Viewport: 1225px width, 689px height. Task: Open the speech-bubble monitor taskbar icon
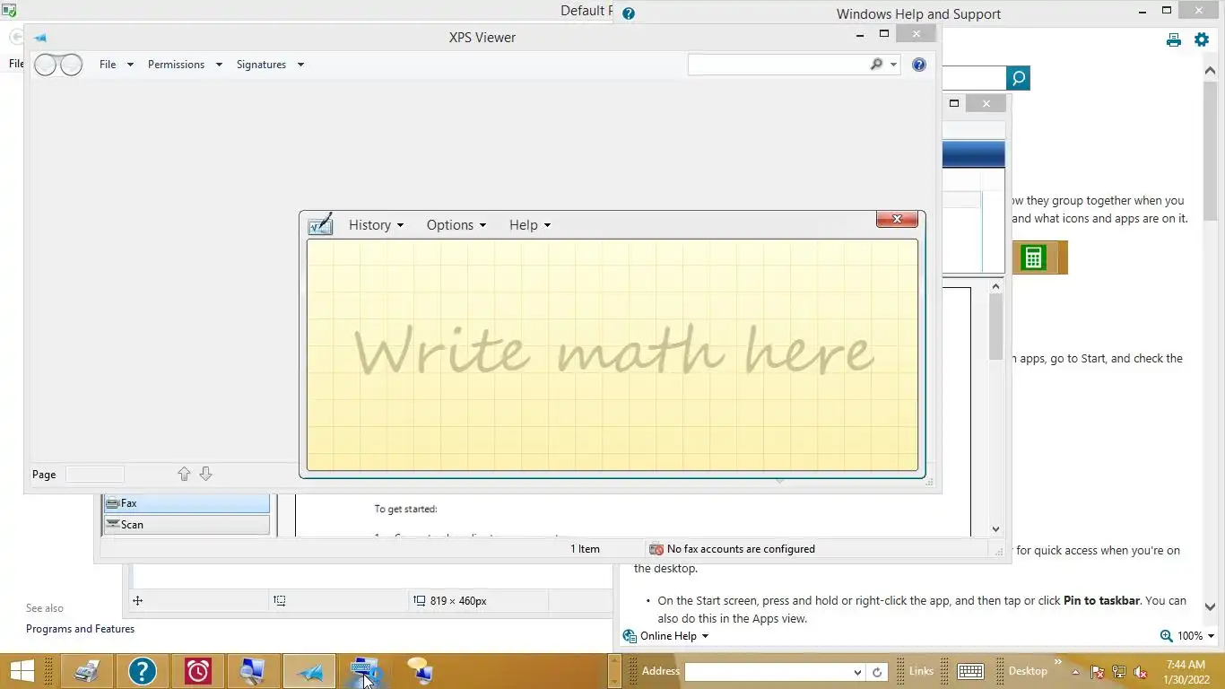[x=419, y=671]
